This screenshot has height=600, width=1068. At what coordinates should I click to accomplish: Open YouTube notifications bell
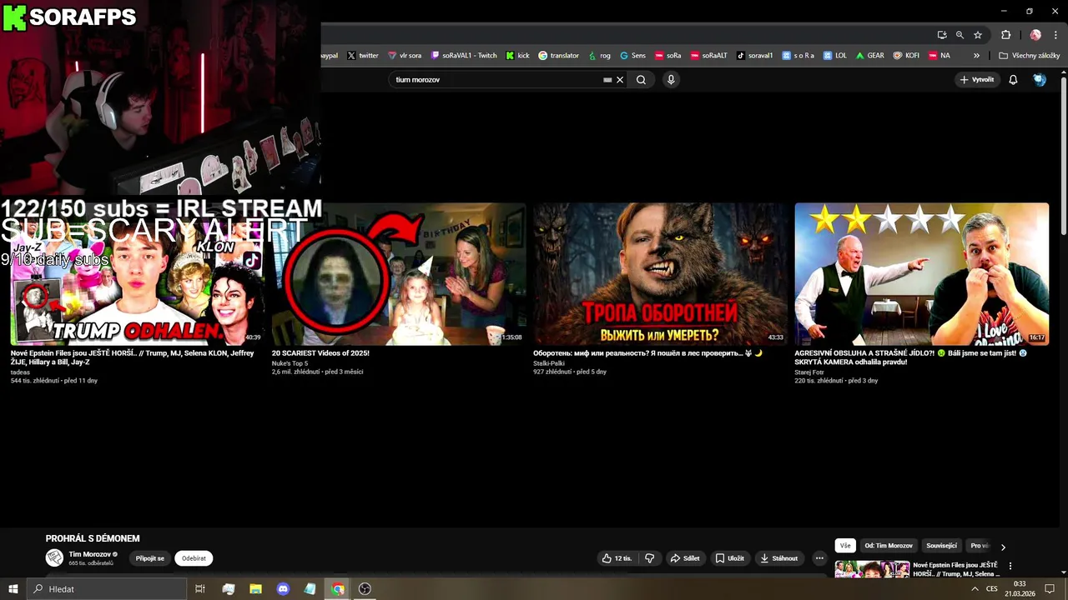pyautogui.click(x=1013, y=80)
